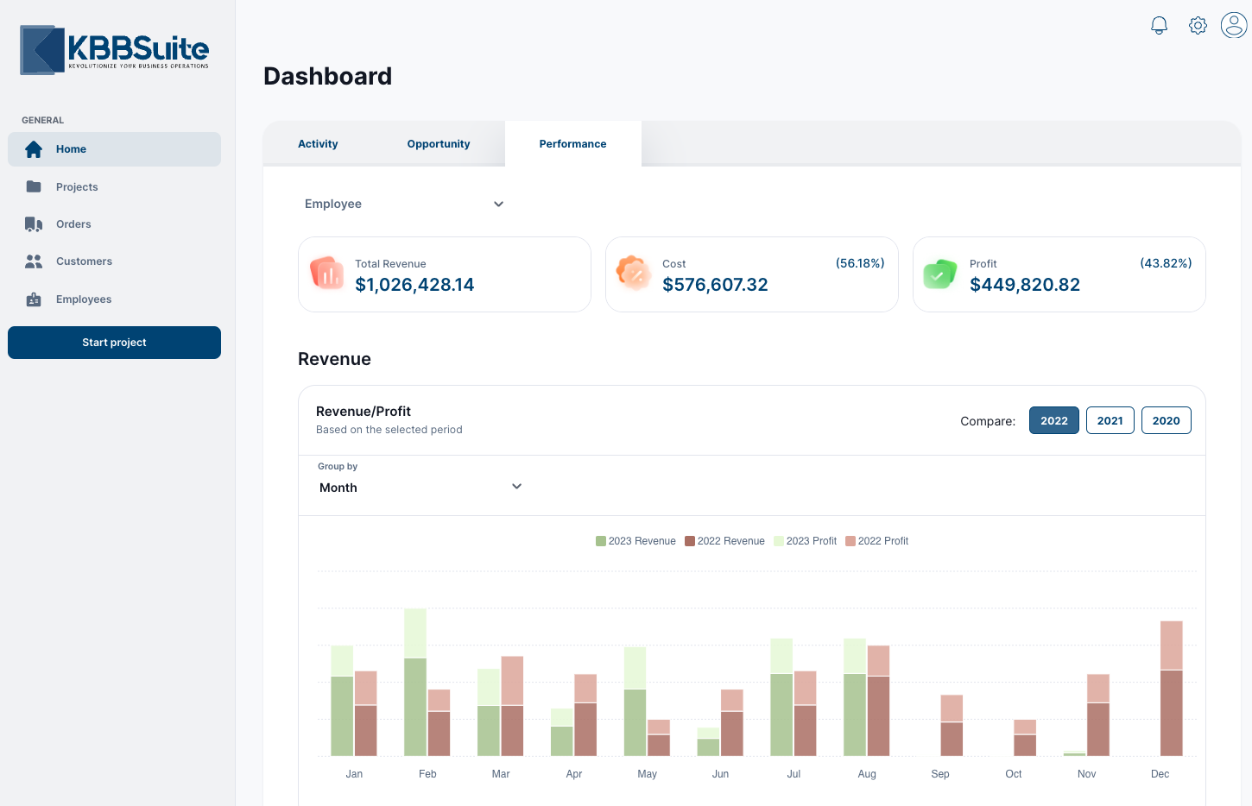Click the Orders truck icon
The image size is (1252, 806).
34,224
